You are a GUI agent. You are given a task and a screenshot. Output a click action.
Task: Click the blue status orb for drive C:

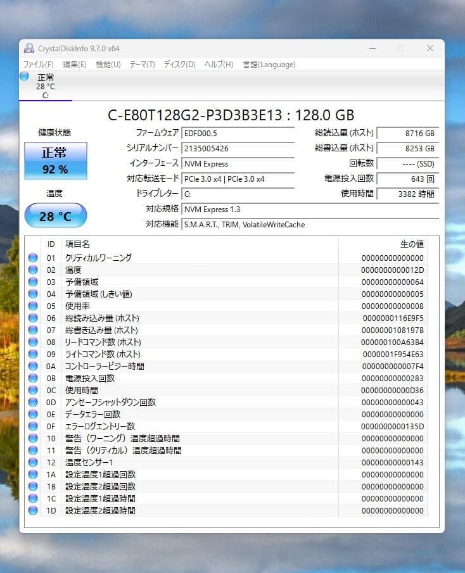pyautogui.click(x=25, y=77)
